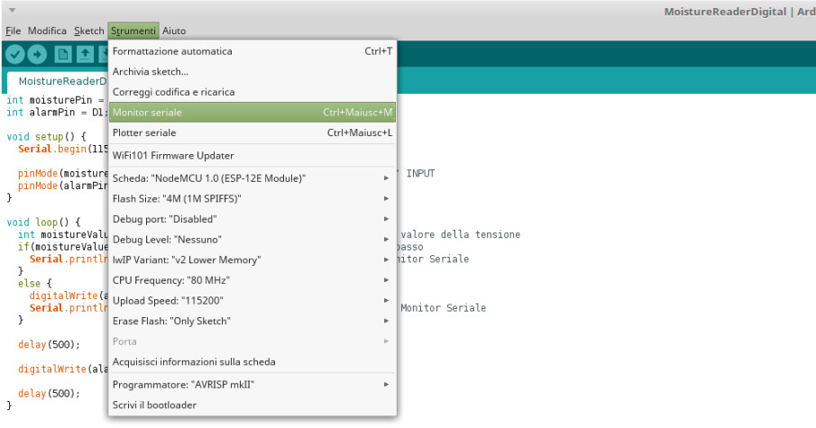Click the 'void setup() {' code line
Screen dimensions: 816x428
coord(46,137)
